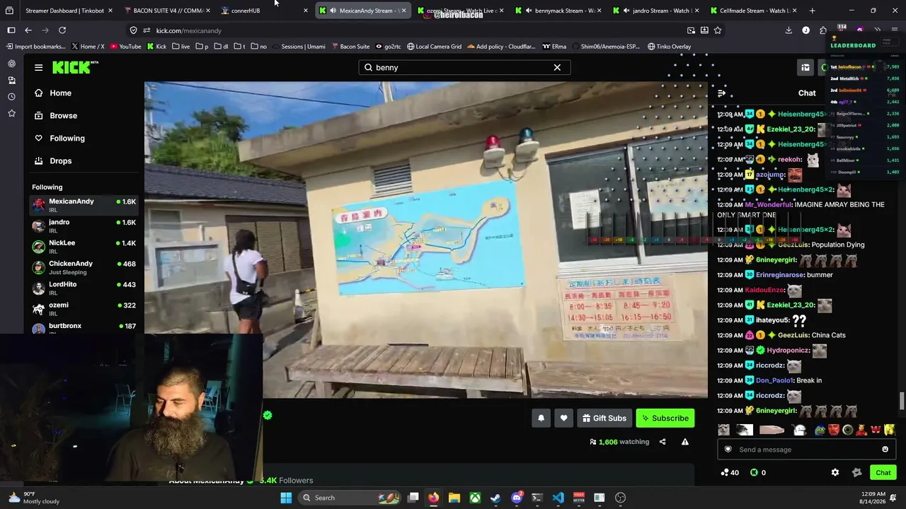Click the Send a message chat input
This screenshot has width=906, height=509.
[x=805, y=450]
